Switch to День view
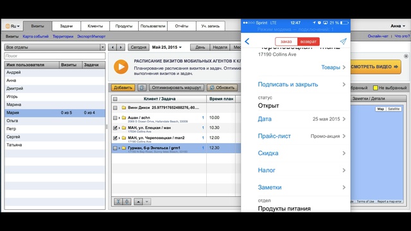This screenshot has width=411, height=231. point(200,47)
